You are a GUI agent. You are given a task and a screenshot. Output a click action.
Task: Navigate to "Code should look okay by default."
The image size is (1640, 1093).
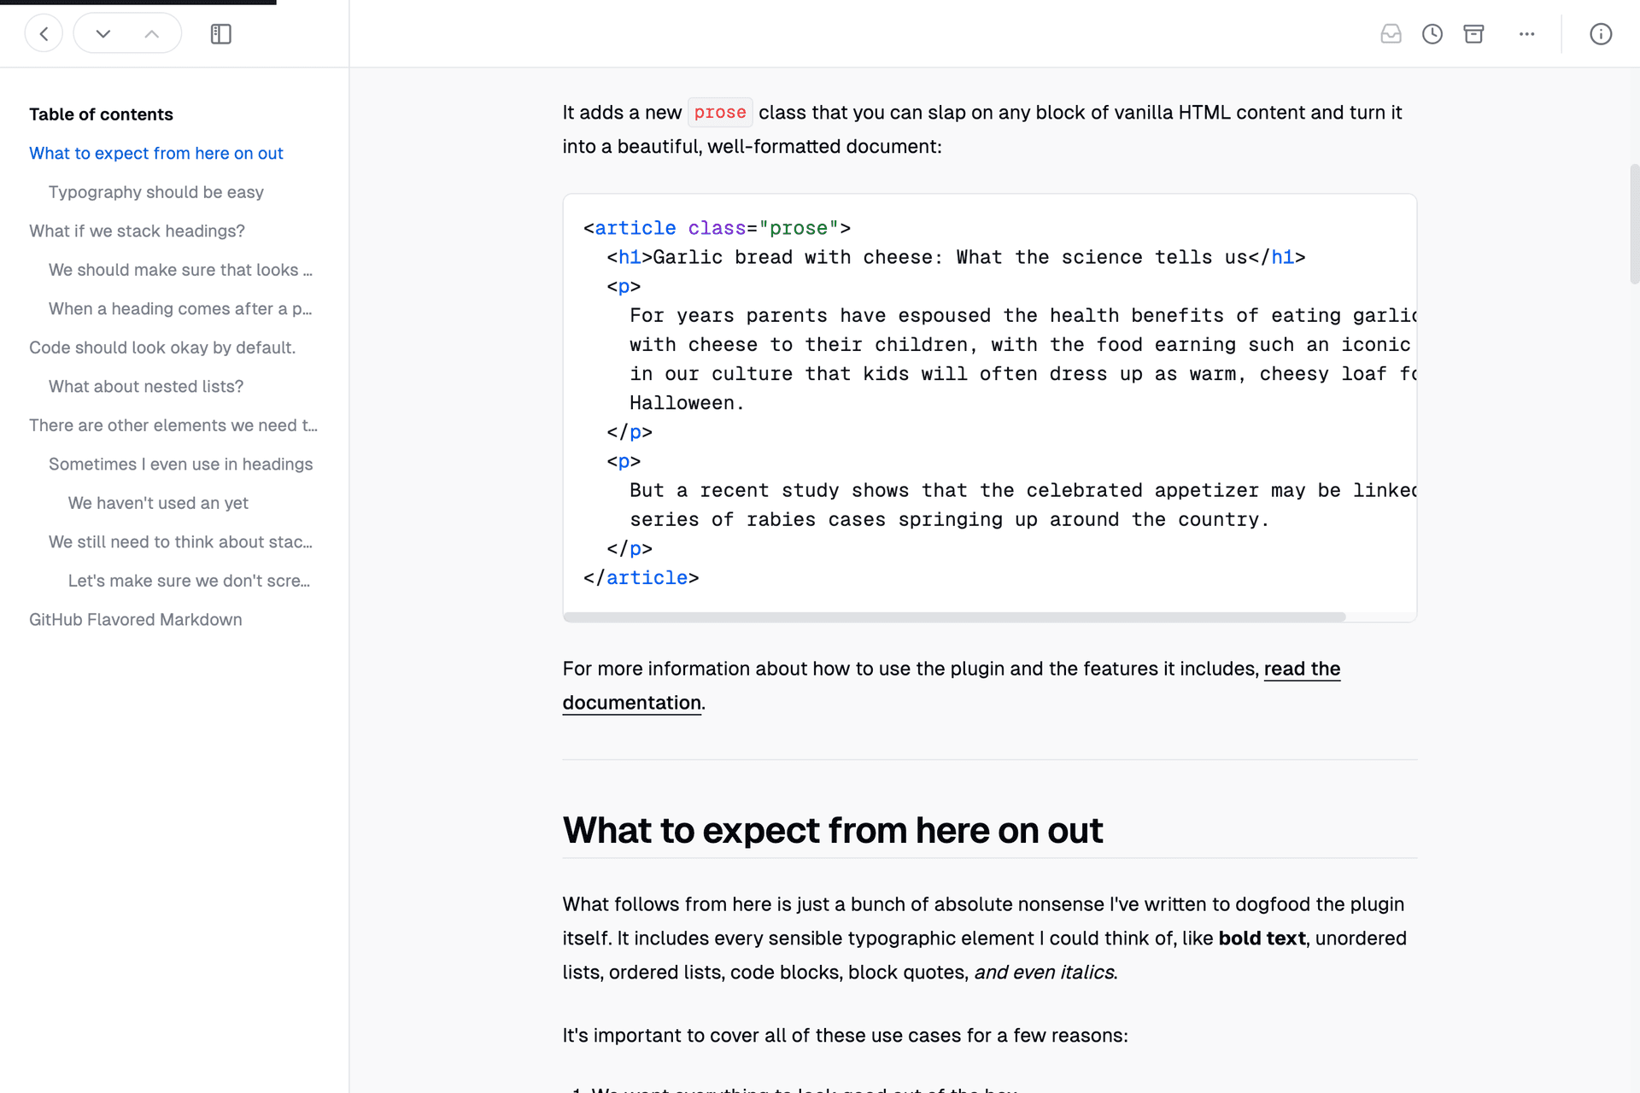(162, 348)
